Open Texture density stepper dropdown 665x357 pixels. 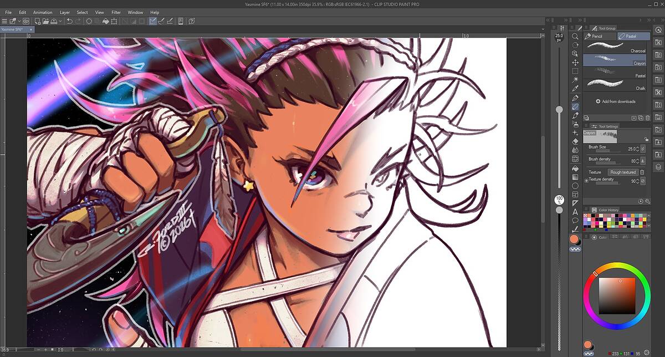(637, 181)
